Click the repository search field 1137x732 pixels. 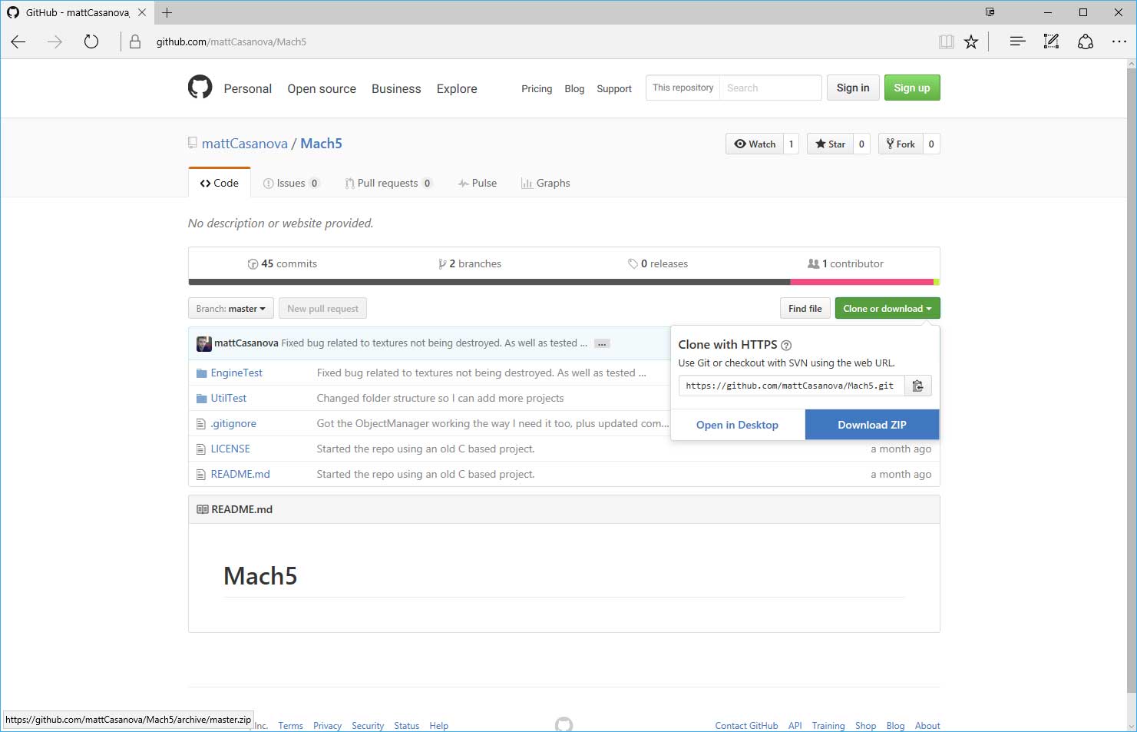(x=772, y=88)
